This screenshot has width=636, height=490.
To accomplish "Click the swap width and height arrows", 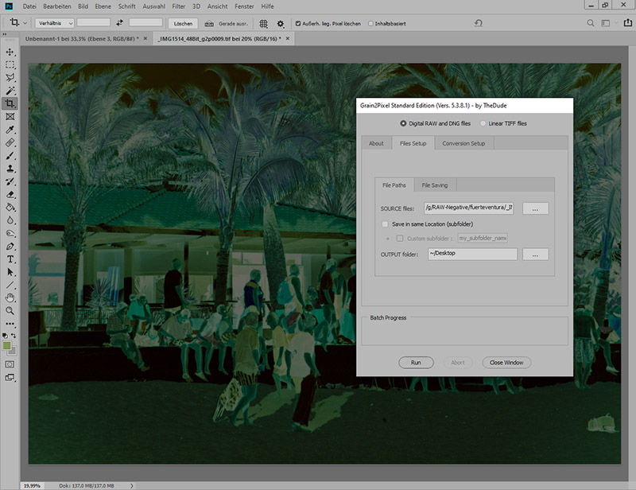I will [119, 23].
